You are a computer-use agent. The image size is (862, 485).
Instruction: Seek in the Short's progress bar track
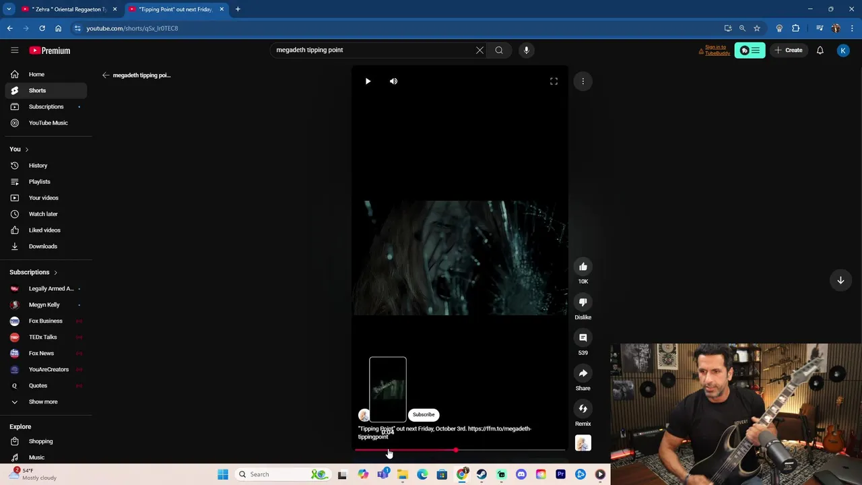[460, 450]
